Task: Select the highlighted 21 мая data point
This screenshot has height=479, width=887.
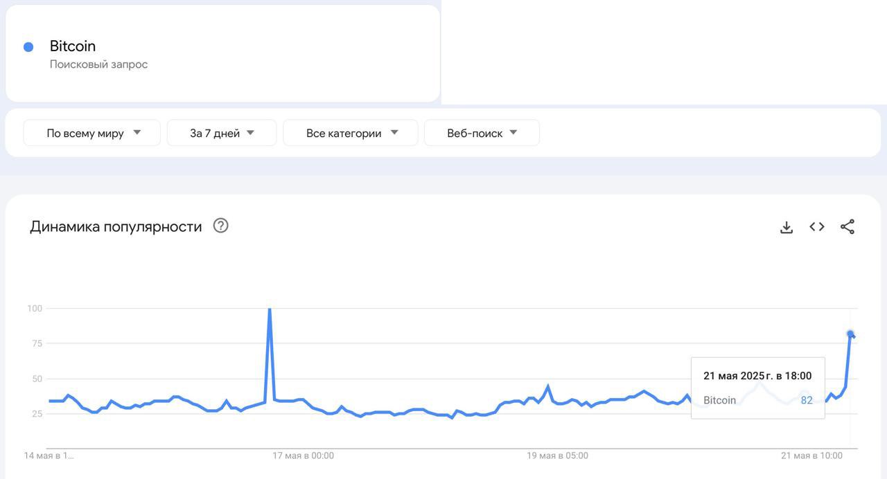Action: [x=850, y=334]
